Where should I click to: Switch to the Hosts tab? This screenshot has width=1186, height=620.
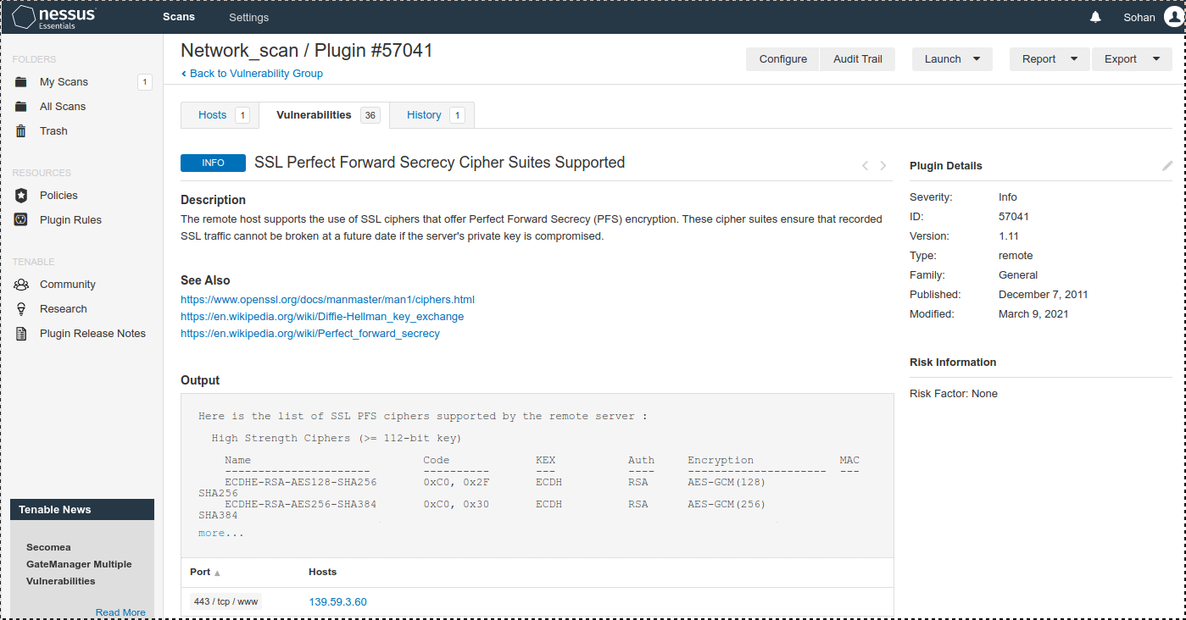click(x=213, y=115)
